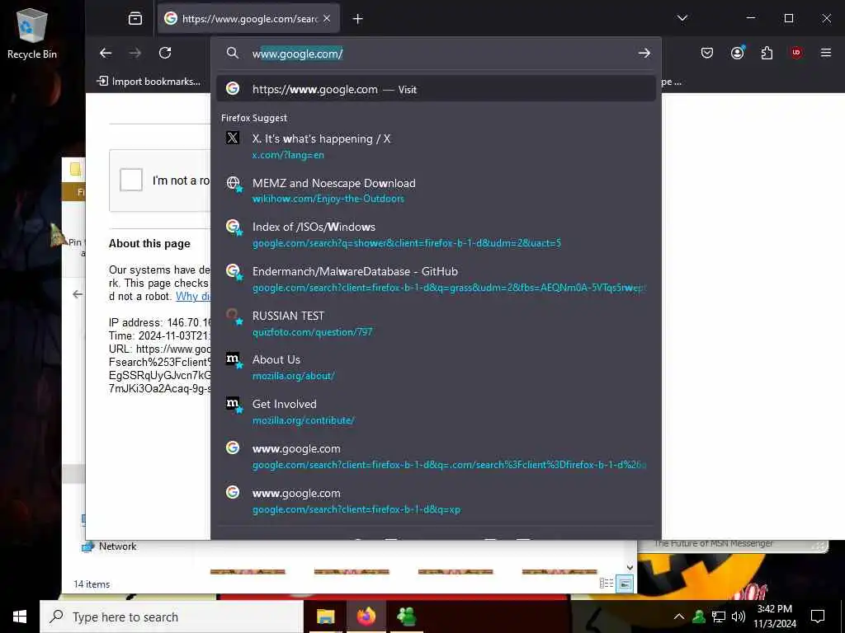Click Mozilla icon beside Get Involved
The height and width of the screenshot is (633, 845).
(x=232, y=402)
